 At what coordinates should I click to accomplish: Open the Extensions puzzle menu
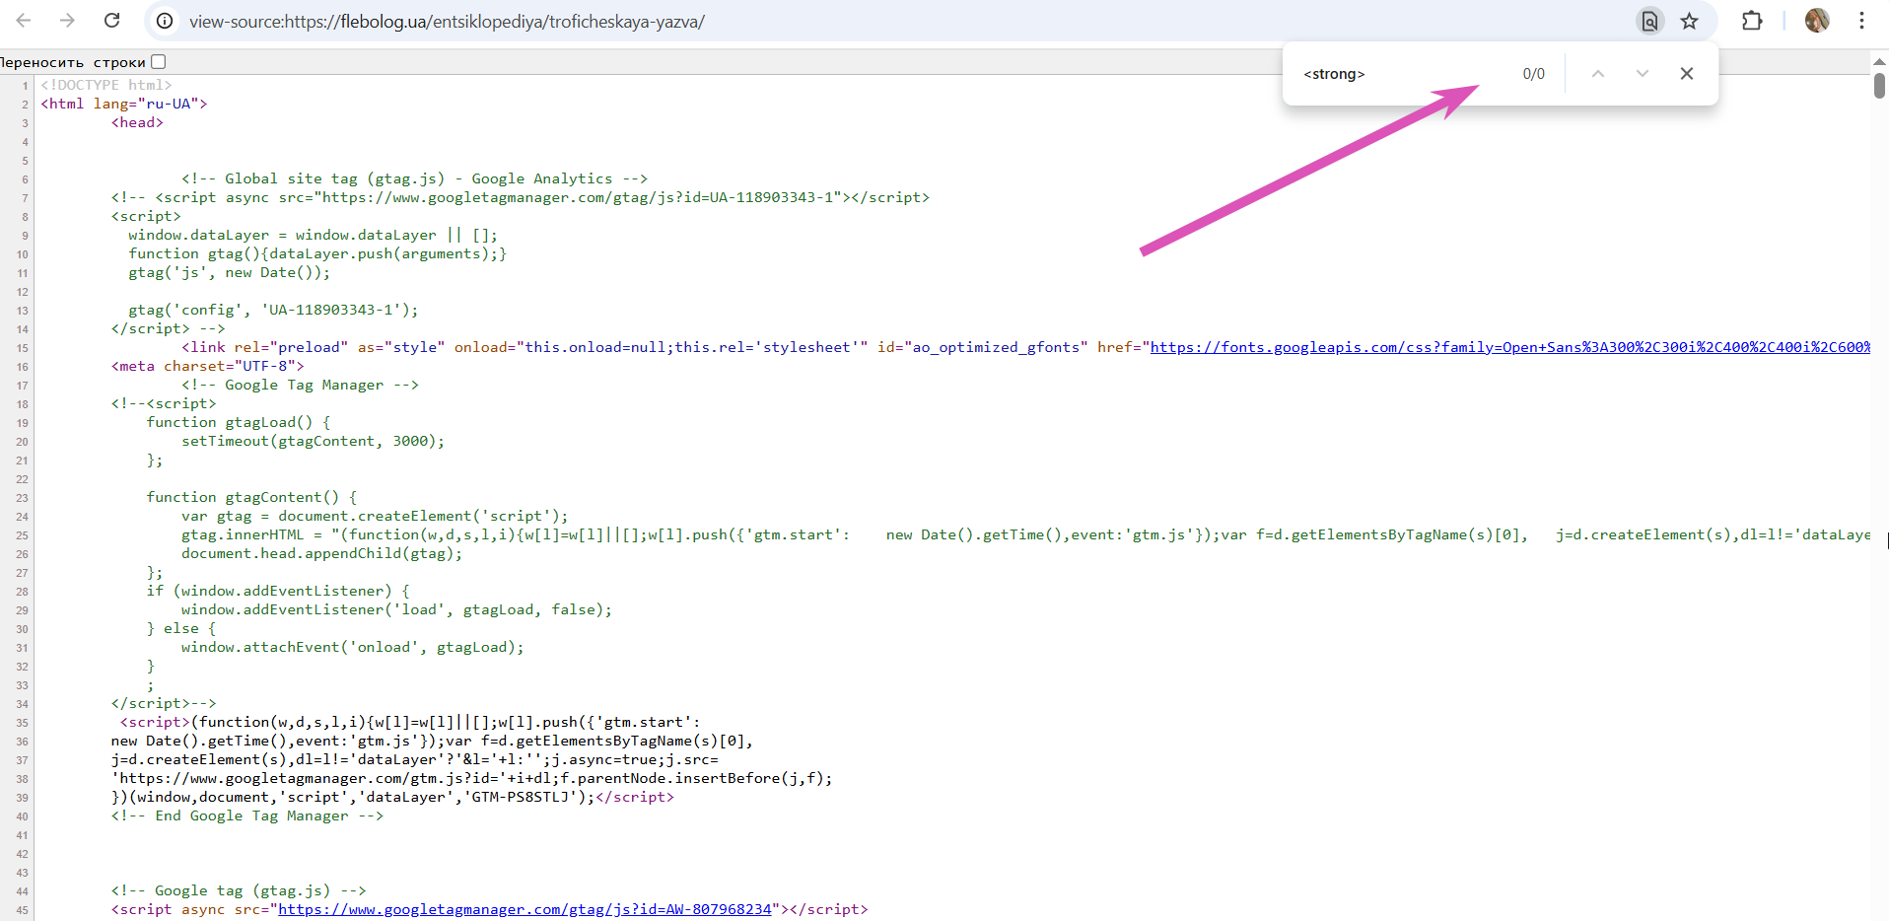1752,21
